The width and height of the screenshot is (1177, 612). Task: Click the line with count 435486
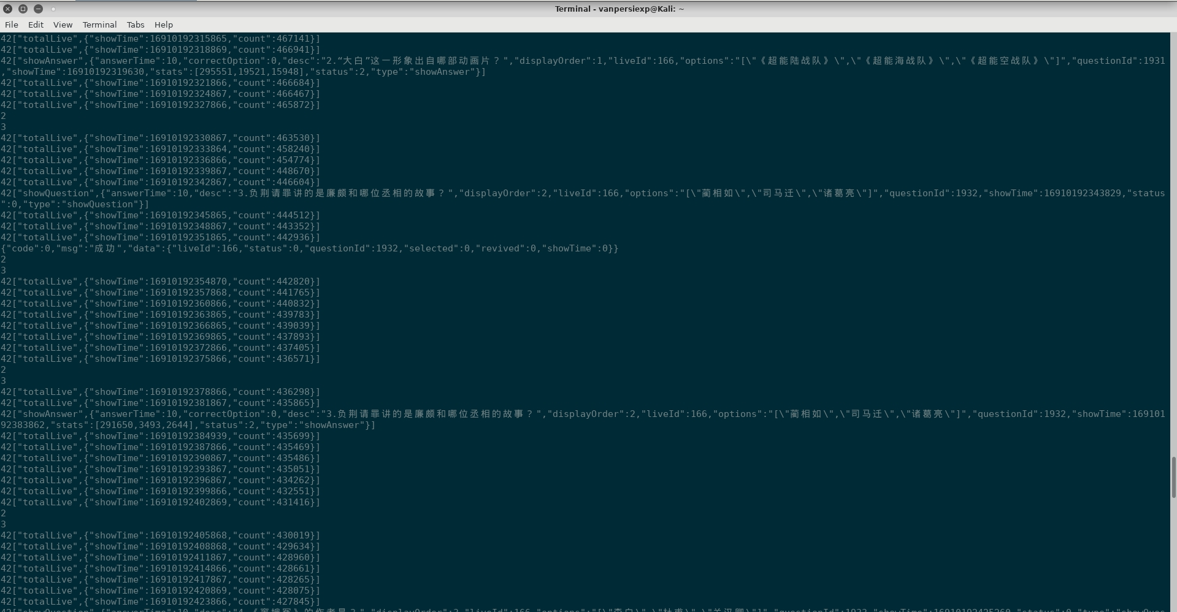click(160, 458)
